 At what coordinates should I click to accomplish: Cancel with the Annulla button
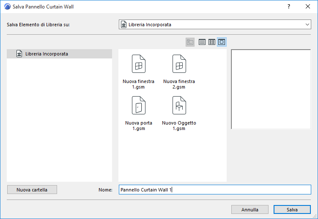pos(249,209)
